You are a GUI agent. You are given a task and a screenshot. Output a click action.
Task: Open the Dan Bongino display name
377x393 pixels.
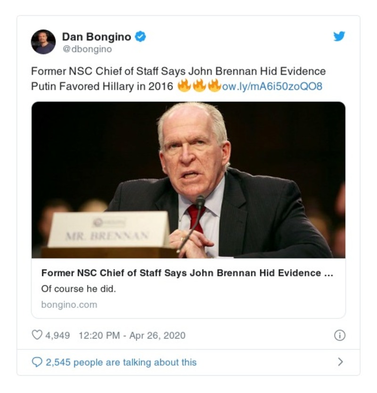[x=96, y=37]
